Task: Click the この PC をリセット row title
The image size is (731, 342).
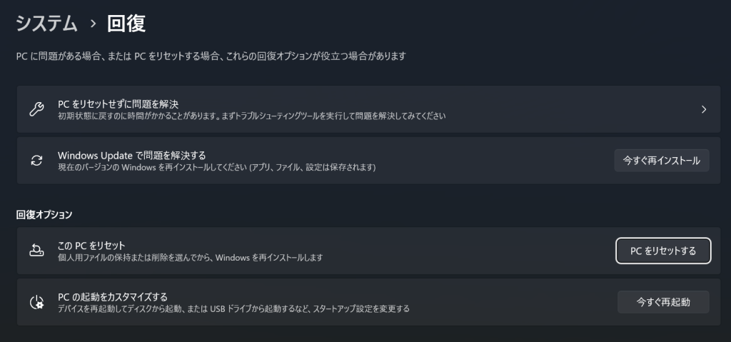Action: pyautogui.click(x=91, y=246)
